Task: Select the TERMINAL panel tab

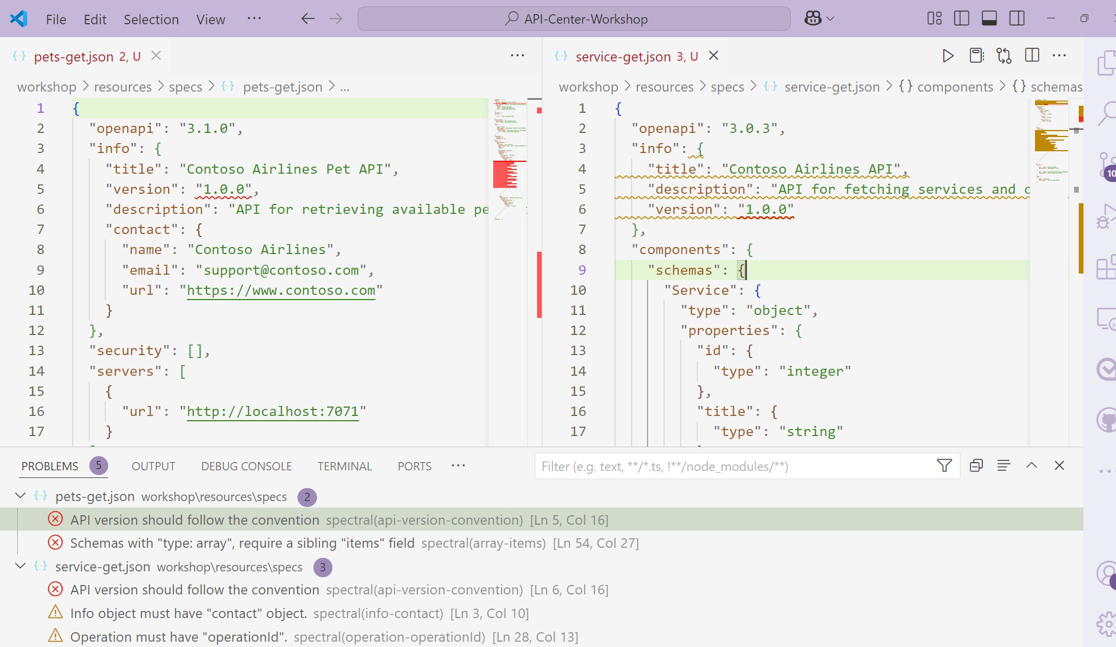Action: 345,466
